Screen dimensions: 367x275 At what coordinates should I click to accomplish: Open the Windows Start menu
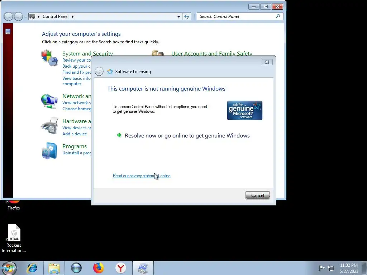click(x=9, y=268)
